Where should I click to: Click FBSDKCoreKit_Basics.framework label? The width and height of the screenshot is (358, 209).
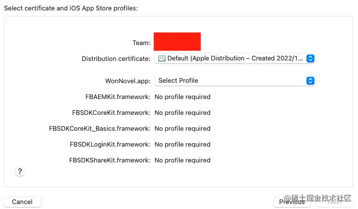coord(100,129)
